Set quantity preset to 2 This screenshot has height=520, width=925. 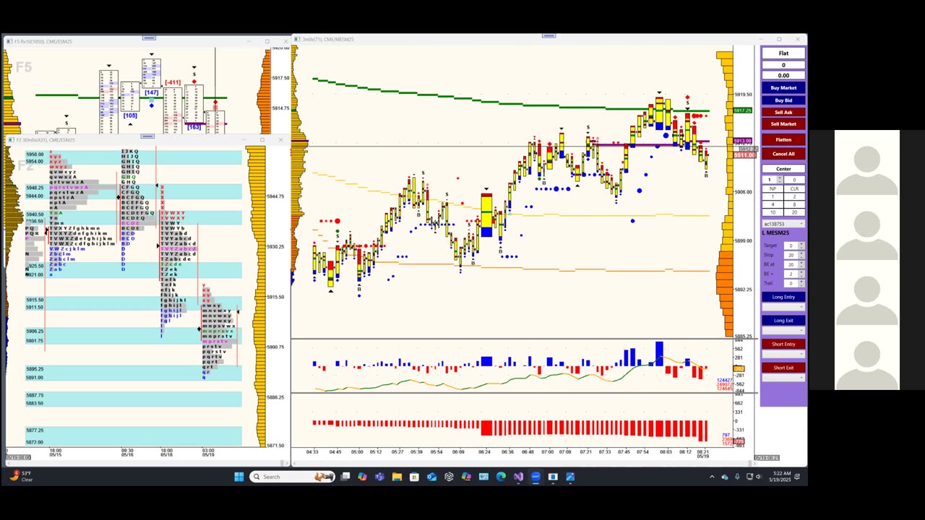click(794, 196)
